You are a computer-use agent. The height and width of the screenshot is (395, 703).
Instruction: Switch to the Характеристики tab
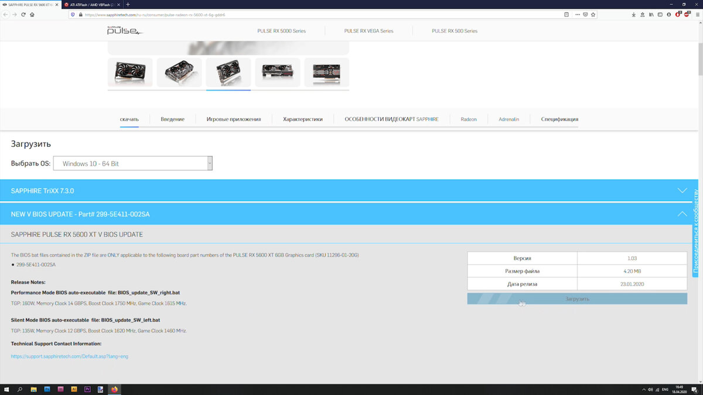click(303, 119)
